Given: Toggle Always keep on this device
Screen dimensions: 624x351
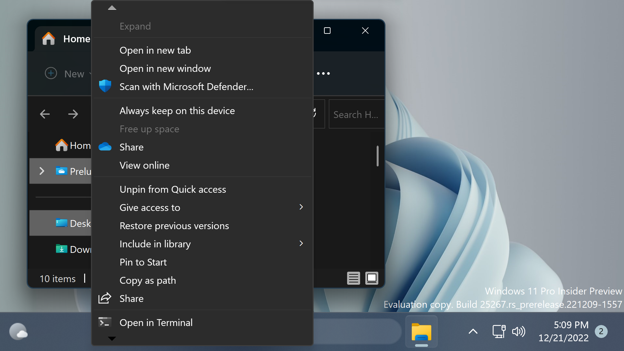Looking at the screenshot, I should click(177, 110).
